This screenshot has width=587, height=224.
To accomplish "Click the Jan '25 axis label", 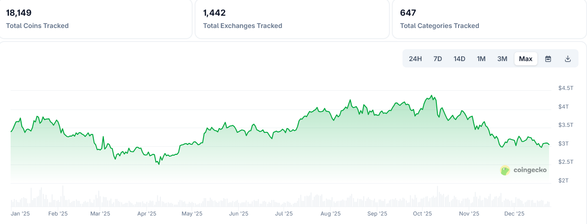I will pos(20,213).
